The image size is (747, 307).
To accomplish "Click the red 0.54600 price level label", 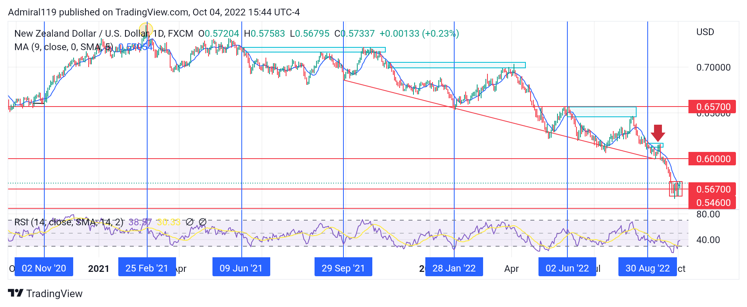I will 712,202.
